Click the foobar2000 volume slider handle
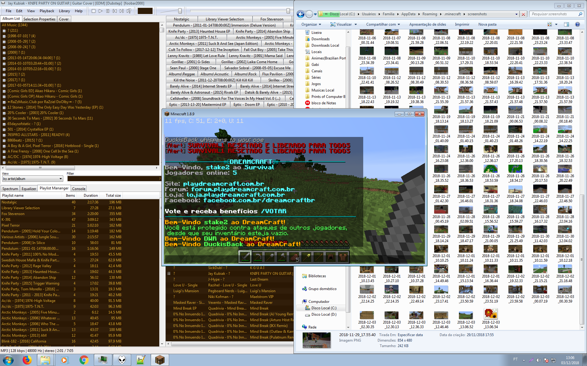The height and width of the screenshot is (366, 587). point(180,11)
